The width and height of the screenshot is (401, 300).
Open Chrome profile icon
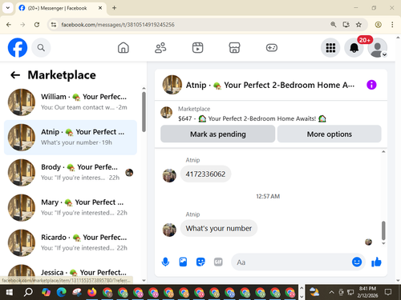(378, 25)
